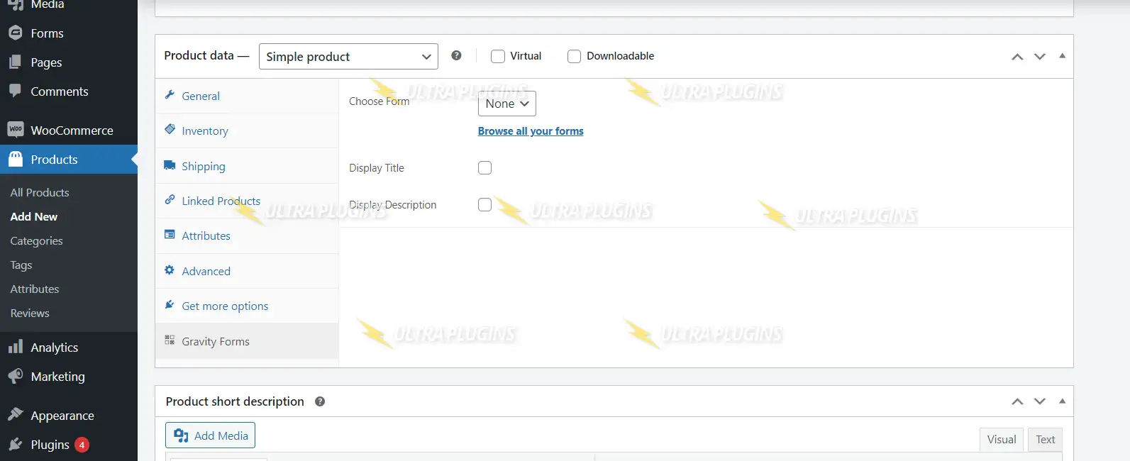Move Product data panel down
Image resolution: width=1130 pixels, height=461 pixels.
click(x=1040, y=57)
